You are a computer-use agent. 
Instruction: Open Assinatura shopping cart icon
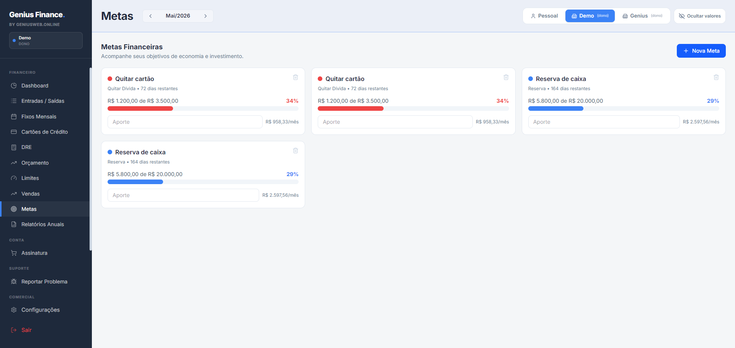(x=14, y=253)
